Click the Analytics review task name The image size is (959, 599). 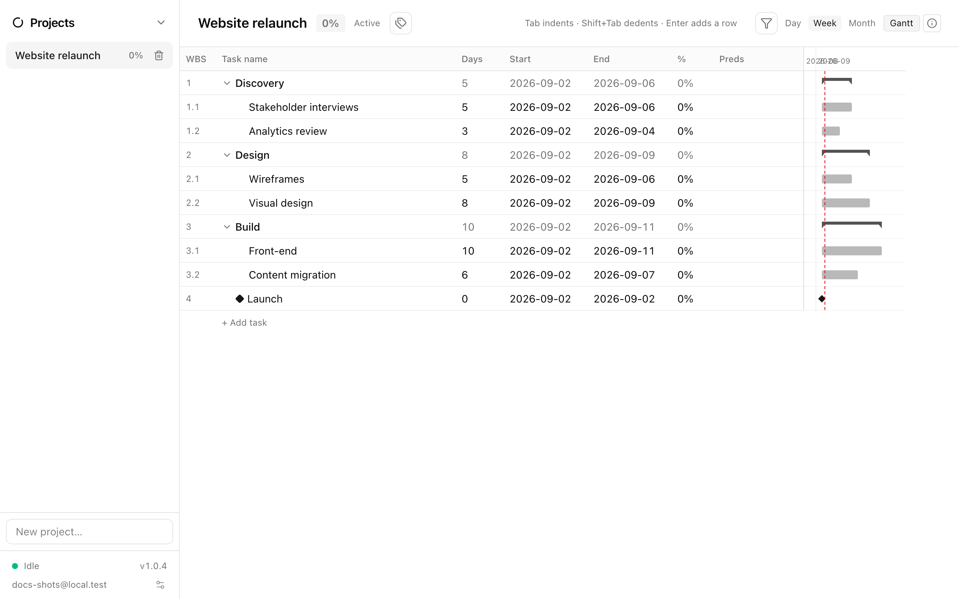point(288,131)
